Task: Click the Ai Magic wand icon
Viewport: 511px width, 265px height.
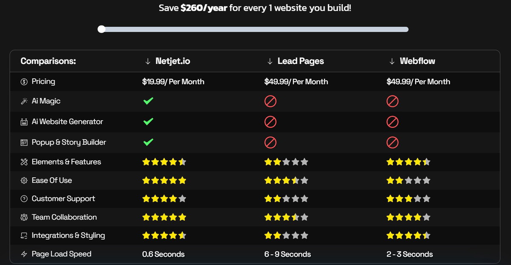Action: [24, 101]
